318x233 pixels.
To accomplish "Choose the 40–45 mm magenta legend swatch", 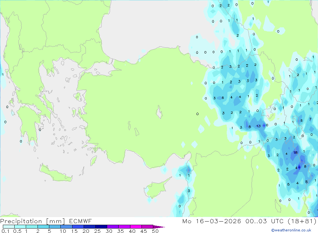I will 136,227.
